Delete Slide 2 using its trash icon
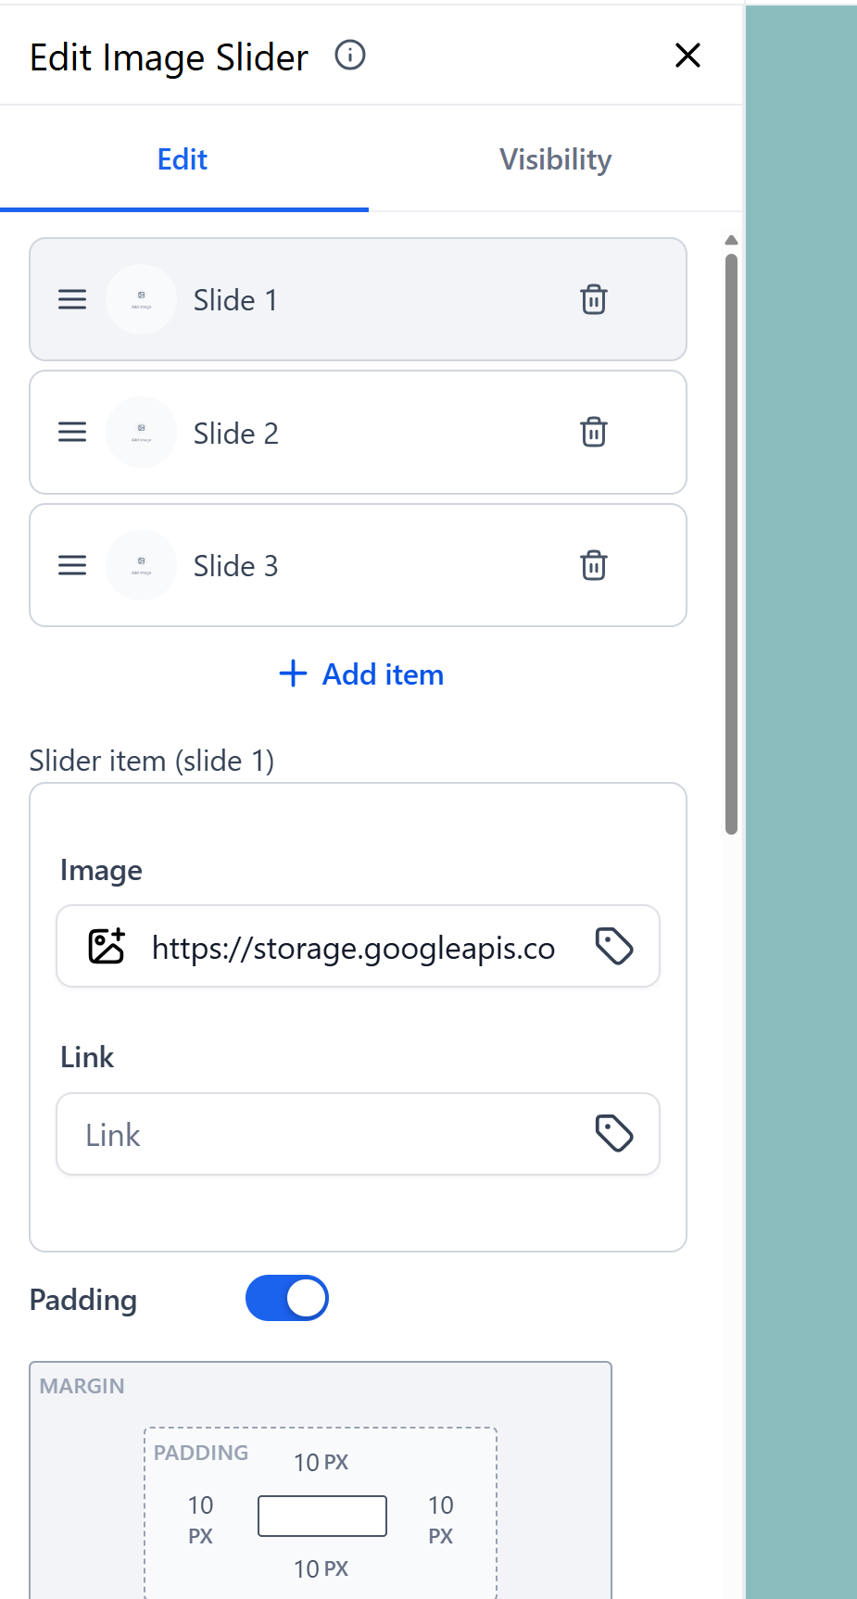The width and height of the screenshot is (857, 1599). (593, 432)
